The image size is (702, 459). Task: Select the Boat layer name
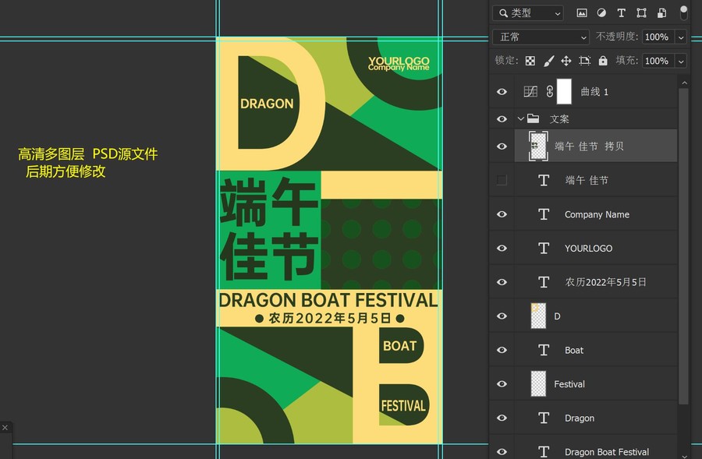point(574,351)
